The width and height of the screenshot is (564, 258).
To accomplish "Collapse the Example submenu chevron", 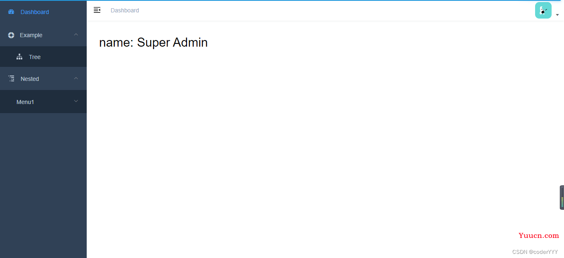I will (76, 35).
